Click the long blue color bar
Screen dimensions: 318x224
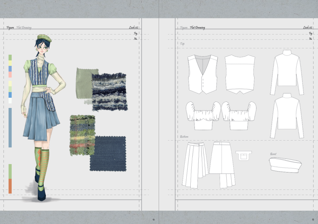(x=10, y=128)
